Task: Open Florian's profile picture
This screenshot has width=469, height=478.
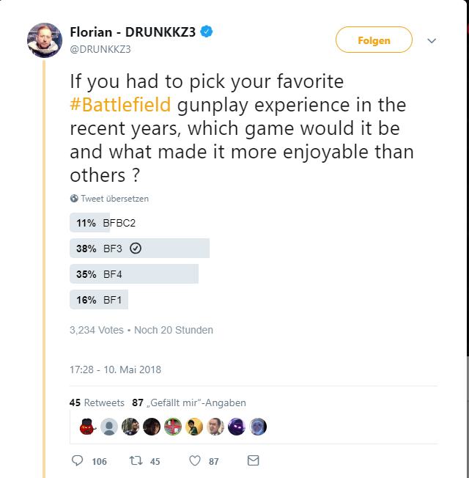Action: pyautogui.click(x=44, y=40)
